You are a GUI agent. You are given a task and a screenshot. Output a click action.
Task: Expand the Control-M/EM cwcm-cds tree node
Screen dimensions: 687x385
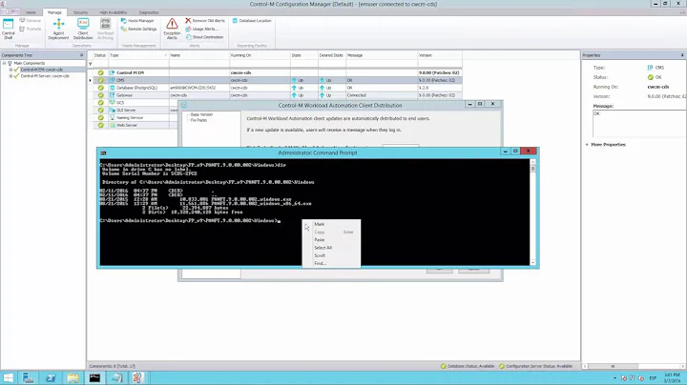pyautogui.click(x=10, y=70)
